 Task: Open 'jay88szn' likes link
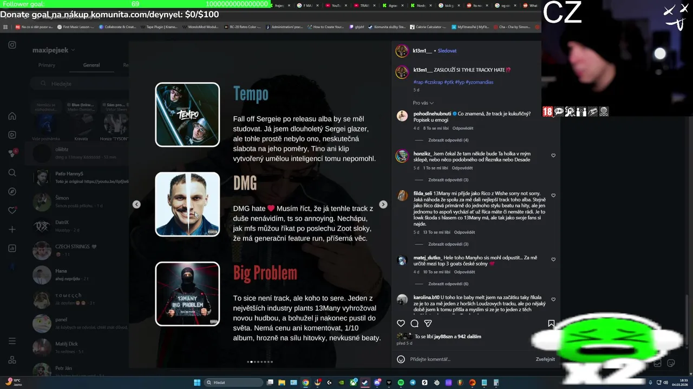click(x=443, y=337)
